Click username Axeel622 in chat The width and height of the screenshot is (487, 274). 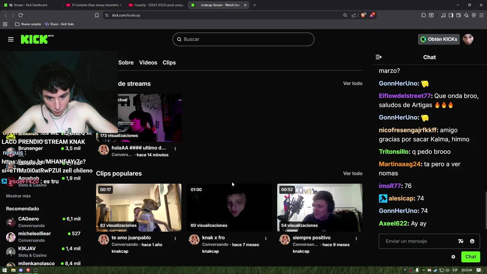coord(393,223)
